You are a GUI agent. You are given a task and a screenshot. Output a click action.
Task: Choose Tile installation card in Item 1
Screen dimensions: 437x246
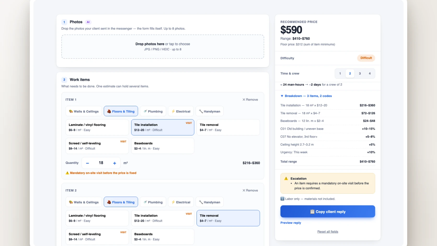click(x=163, y=127)
